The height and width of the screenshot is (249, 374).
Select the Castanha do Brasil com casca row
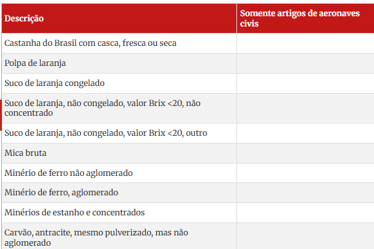(188, 43)
